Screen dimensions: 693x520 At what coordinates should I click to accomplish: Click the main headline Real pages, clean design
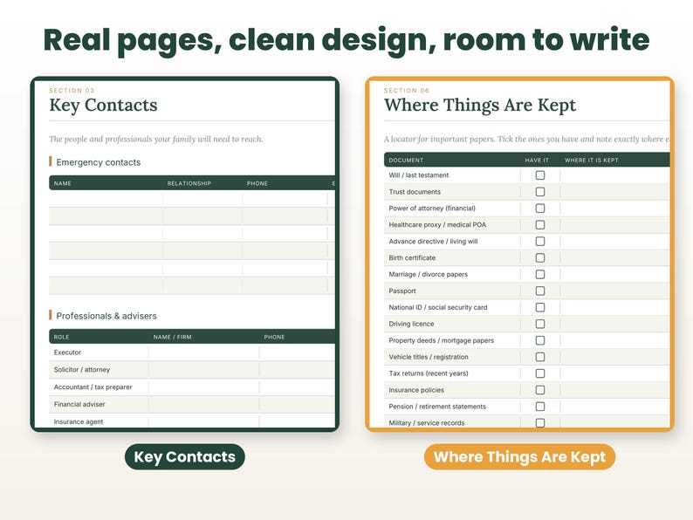[346, 41]
